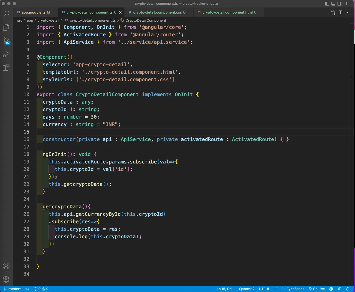Click 'app-crypto-detail' selector string
The height and width of the screenshot is (292, 355).
point(101,65)
